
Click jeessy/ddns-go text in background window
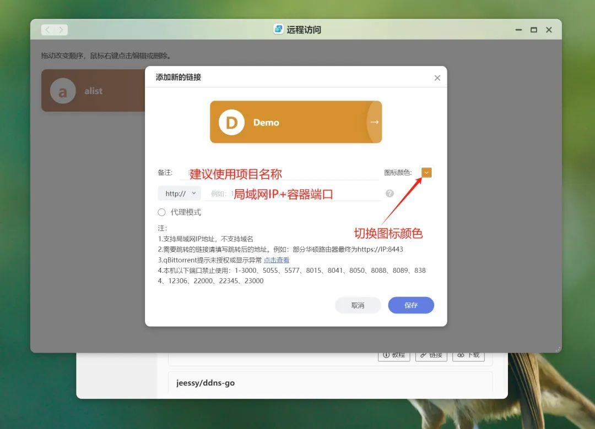tap(205, 383)
